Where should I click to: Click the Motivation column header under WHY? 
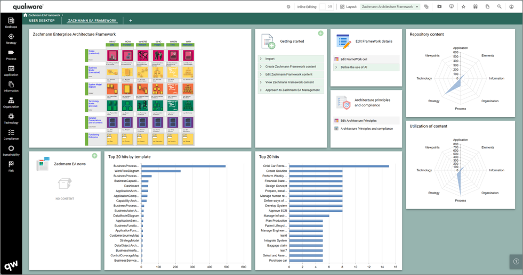point(188,45)
